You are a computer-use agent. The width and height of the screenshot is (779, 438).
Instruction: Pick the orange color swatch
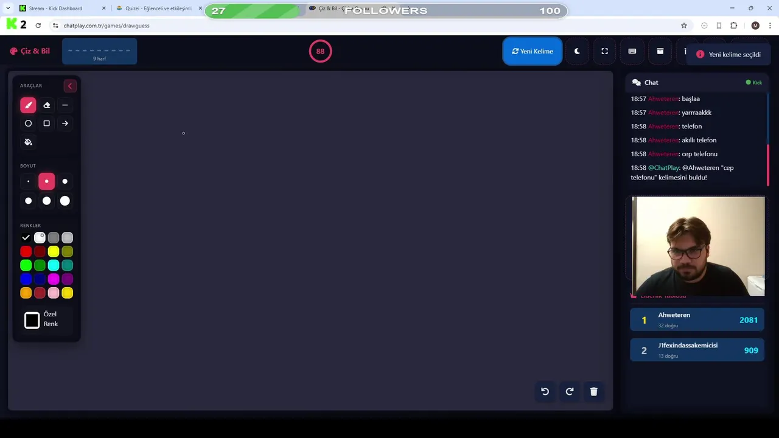click(26, 293)
